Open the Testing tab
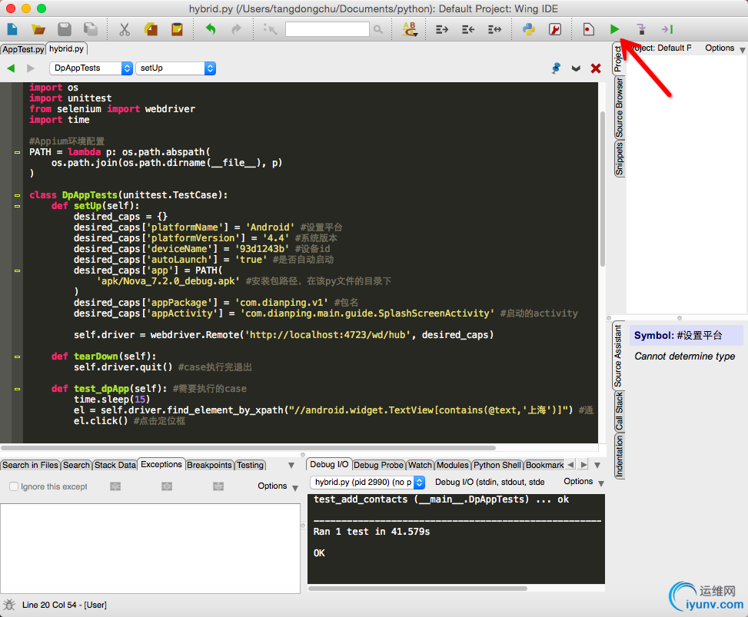 point(250,465)
